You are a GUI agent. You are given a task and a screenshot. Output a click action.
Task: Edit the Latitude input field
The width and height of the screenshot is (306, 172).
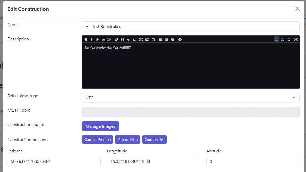[x=54, y=161]
